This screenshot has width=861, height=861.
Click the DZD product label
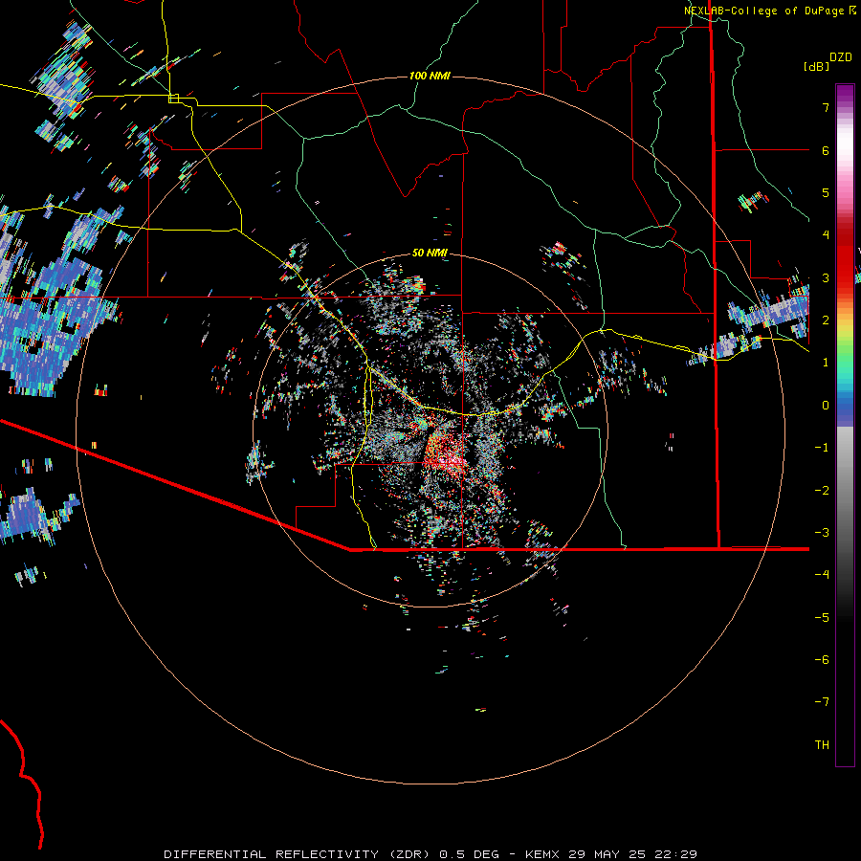pos(841,57)
